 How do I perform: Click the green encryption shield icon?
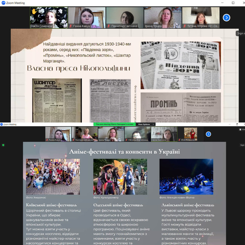(x=3, y=145)
